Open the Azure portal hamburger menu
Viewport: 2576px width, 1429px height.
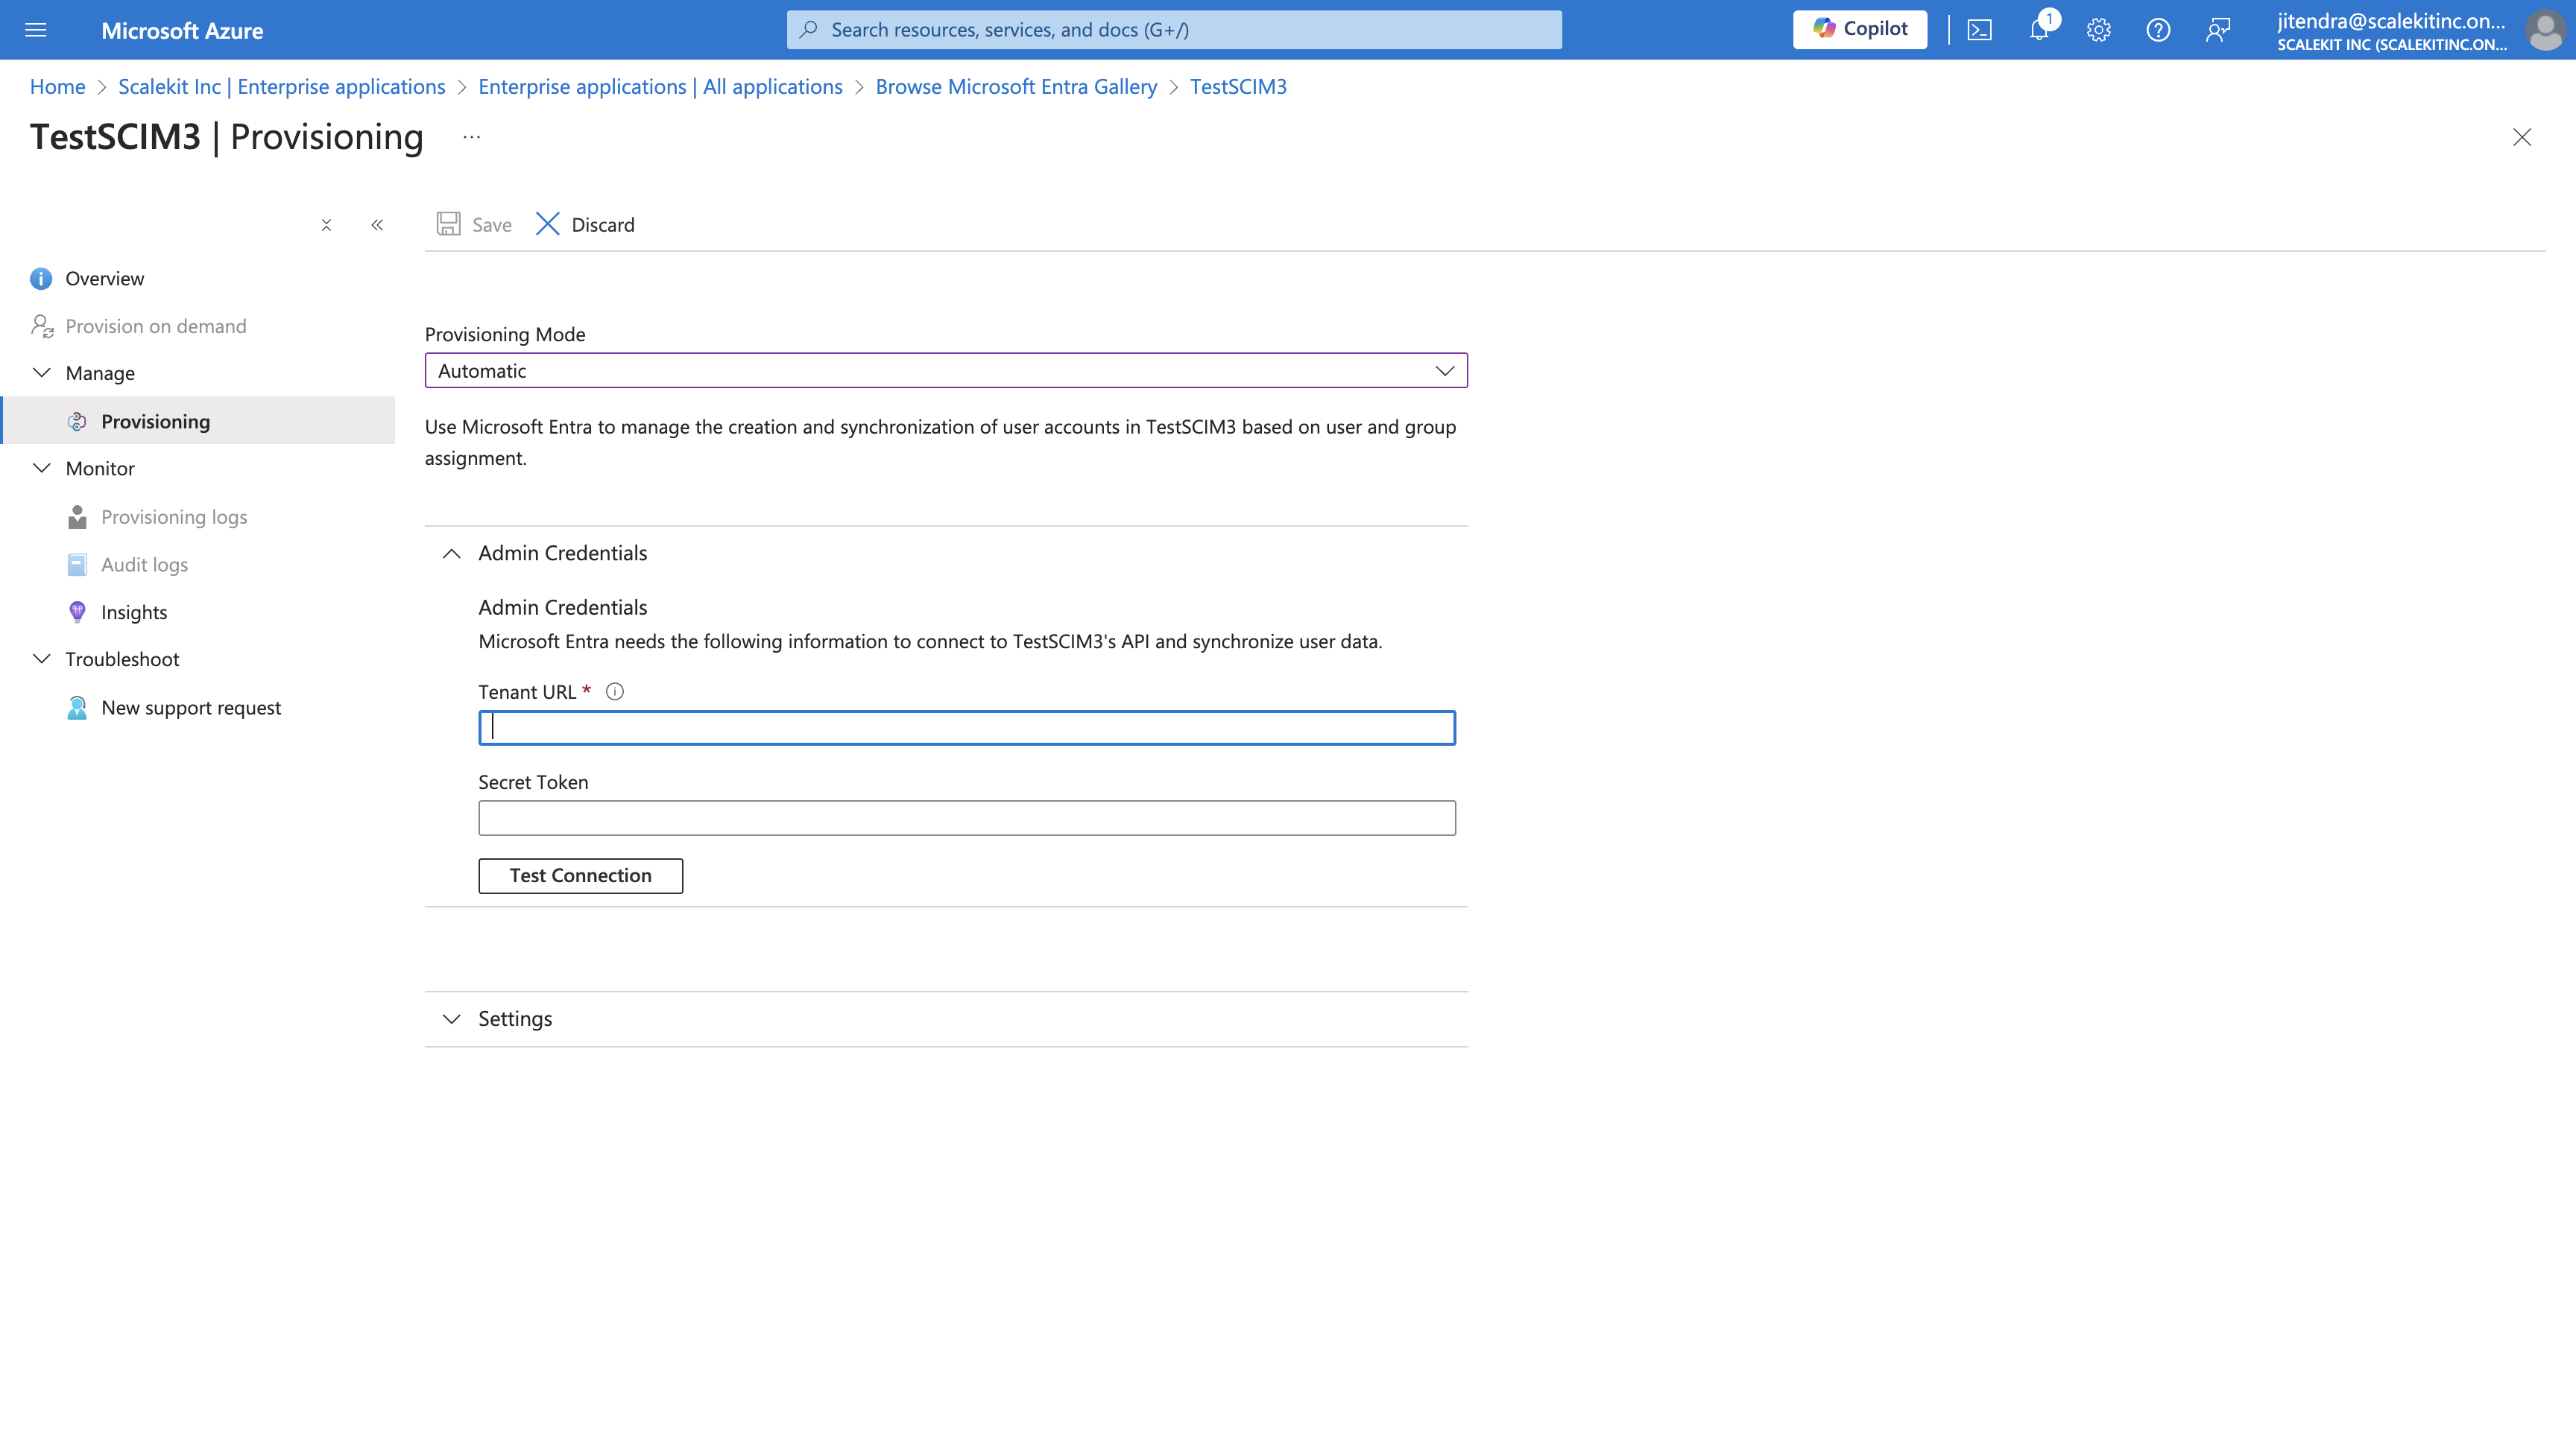(36, 30)
